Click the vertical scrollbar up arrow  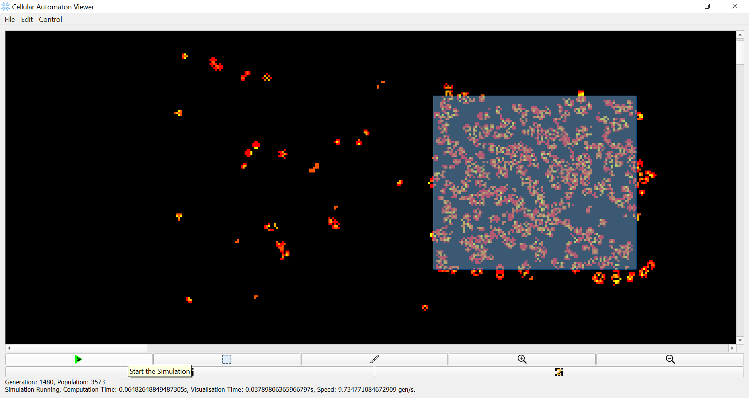coord(740,35)
